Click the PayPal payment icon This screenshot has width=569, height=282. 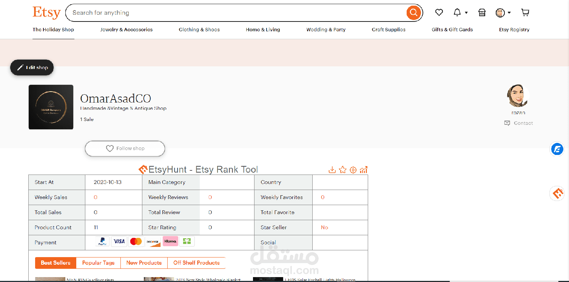click(102, 242)
